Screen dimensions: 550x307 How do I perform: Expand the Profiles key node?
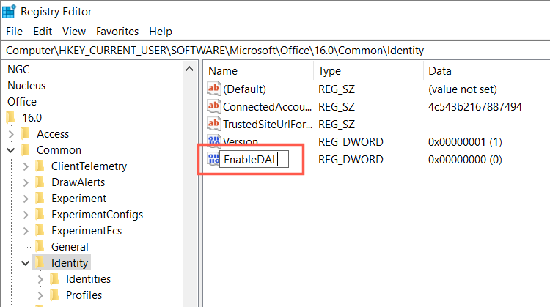[x=40, y=295]
